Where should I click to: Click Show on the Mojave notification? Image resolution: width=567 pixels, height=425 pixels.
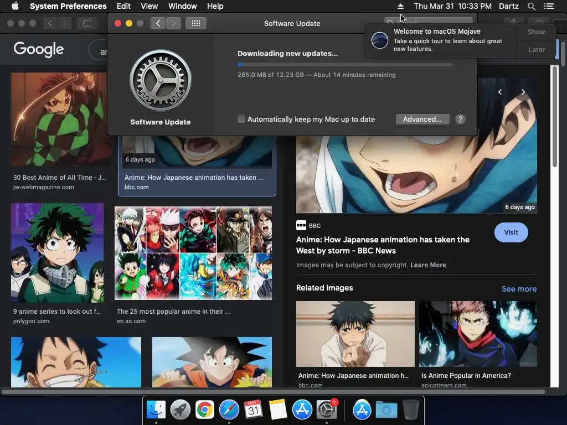(x=536, y=32)
